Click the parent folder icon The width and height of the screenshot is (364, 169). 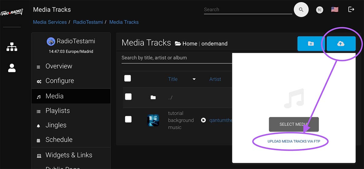[153, 97]
